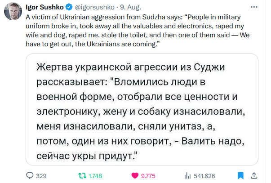Toggle the green repost arrows icon
Image resolution: width=271 pixels, height=183 pixels.
(x=81, y=175)
